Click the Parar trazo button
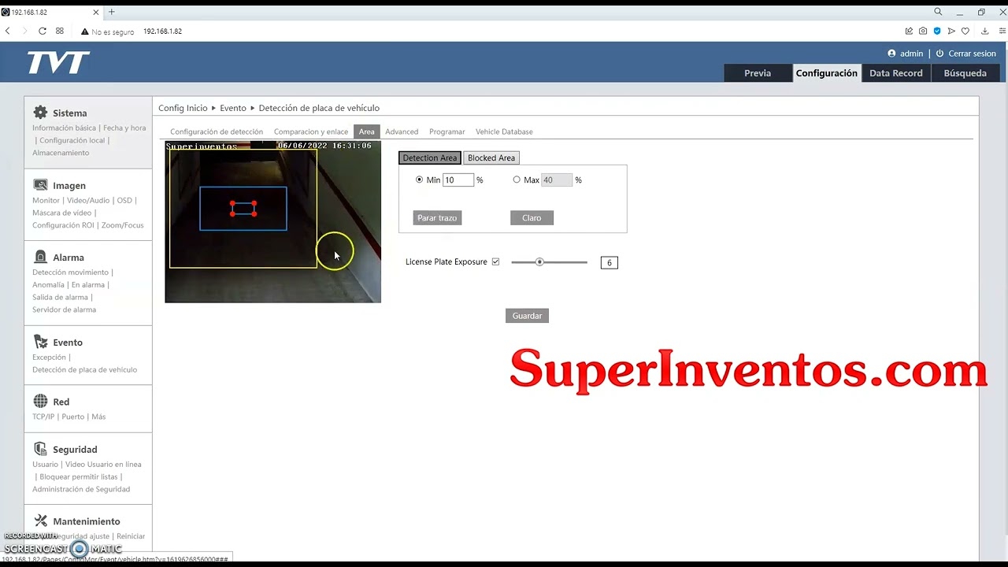Viewport: 1008px width, 567px height. pos(437,218)
